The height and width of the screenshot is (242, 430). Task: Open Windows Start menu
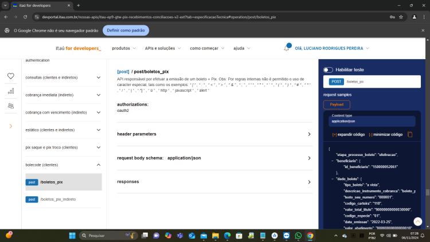coord(72,236)
